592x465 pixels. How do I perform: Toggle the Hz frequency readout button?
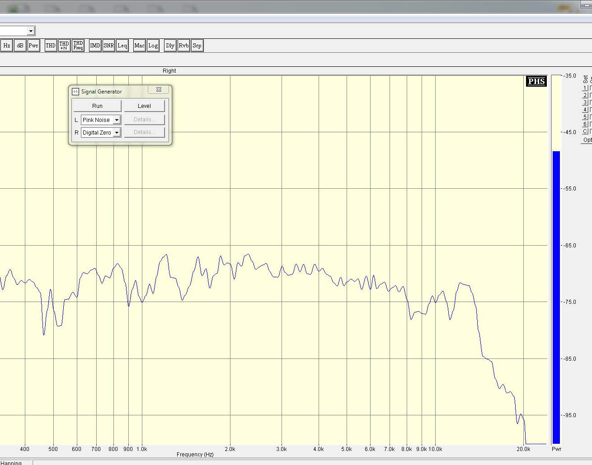point(7,46)
